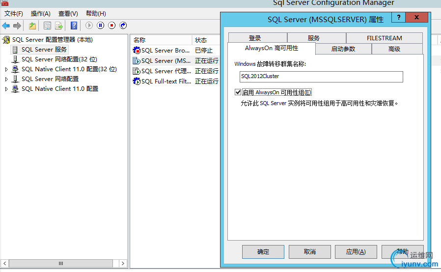Click the dialog title bar question mark button
This screenshot has width=441, height=272.
click(399, 18)
